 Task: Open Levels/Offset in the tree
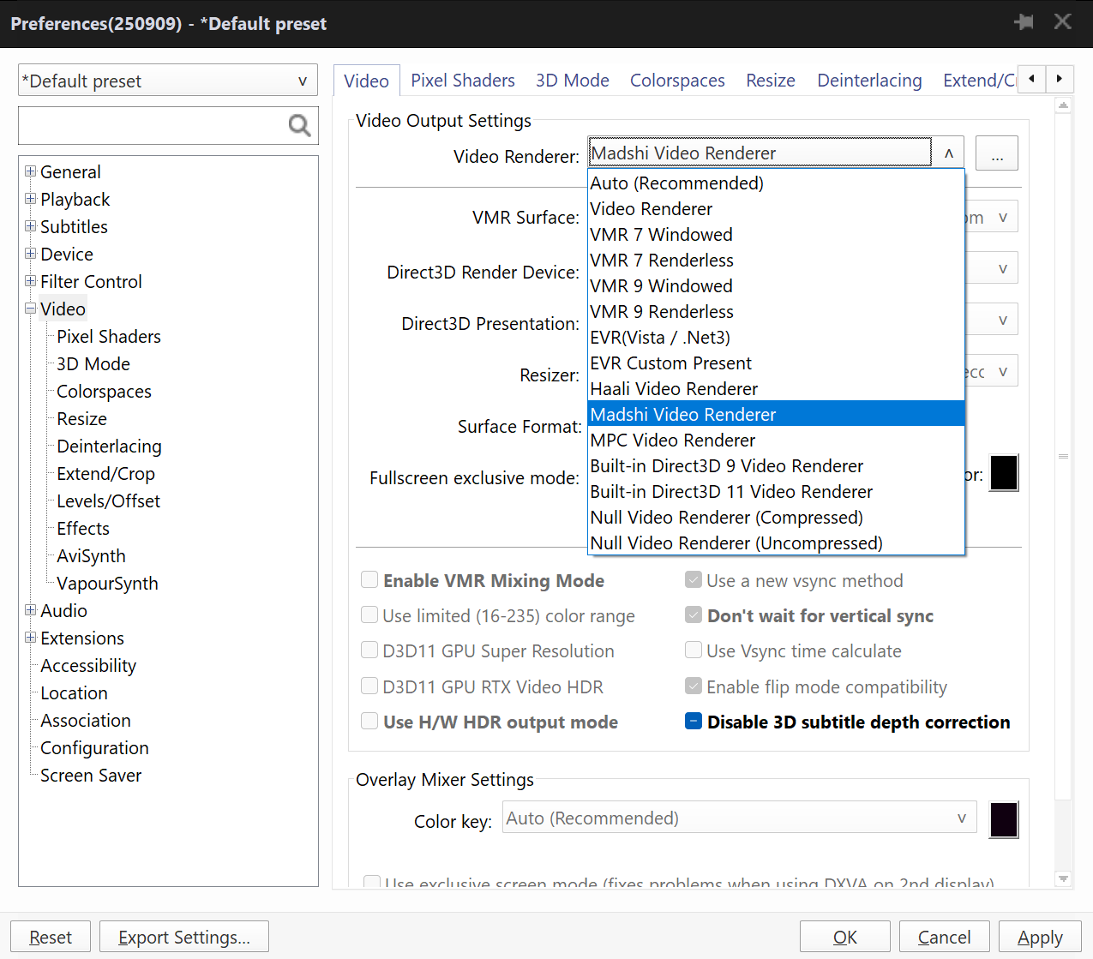pos(108,500)
